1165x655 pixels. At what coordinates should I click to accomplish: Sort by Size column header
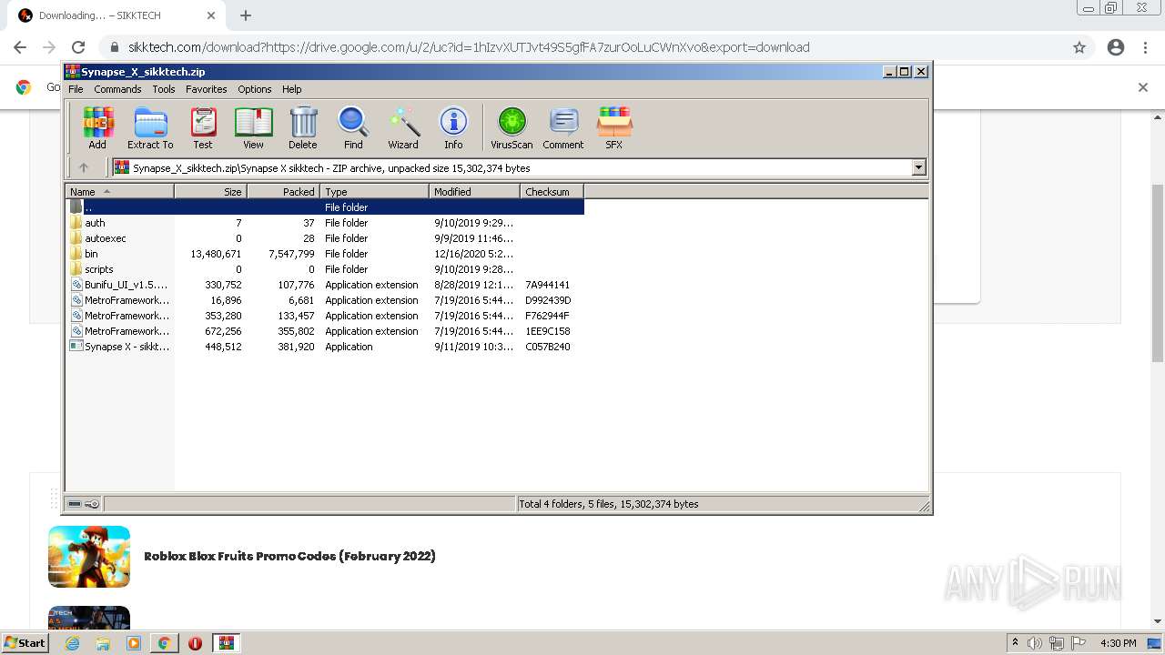point(210,191)
